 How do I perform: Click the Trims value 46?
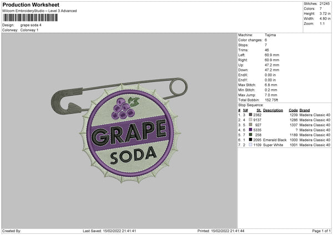[267, 50]
